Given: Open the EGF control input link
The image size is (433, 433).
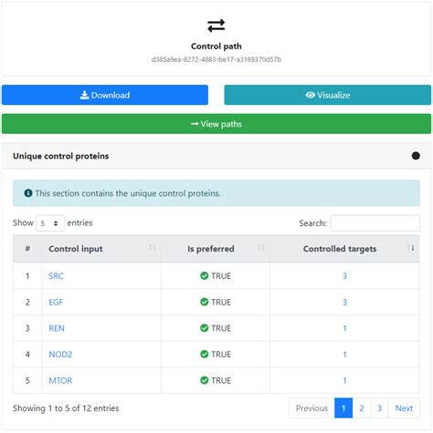Looking at the screenshot, I should [56, 302].
